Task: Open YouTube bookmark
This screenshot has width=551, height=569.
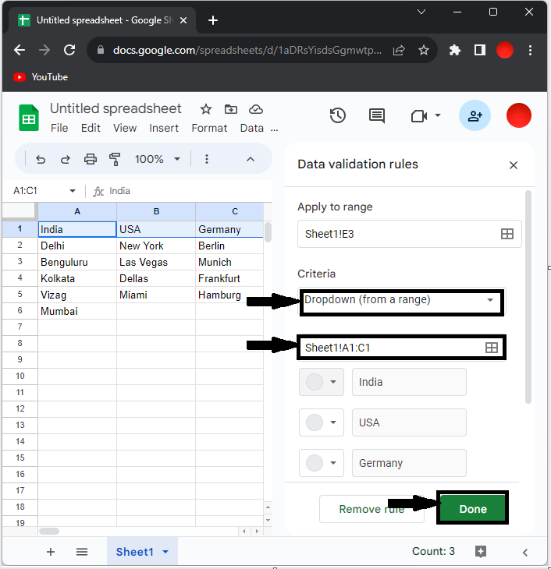Action: tap(41, 77)
